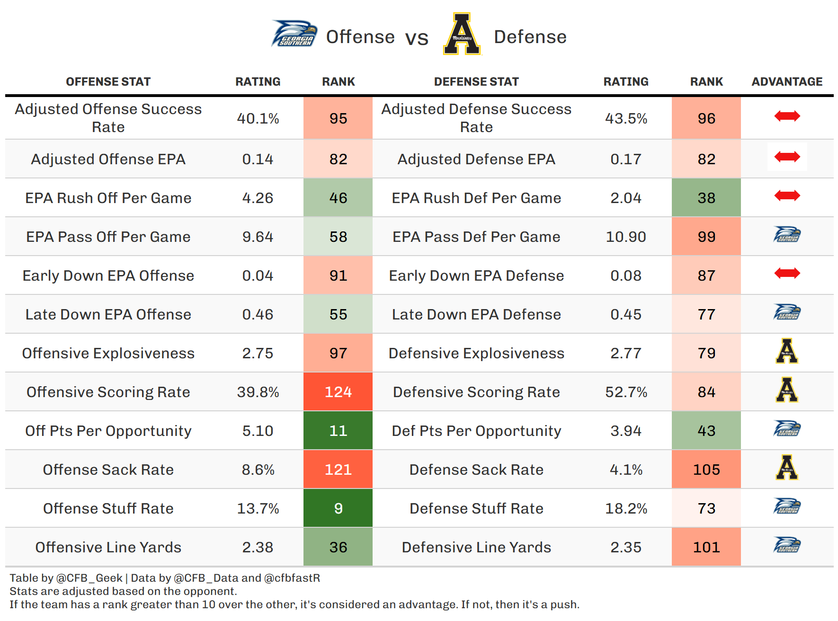Click the red push arrow for Adjusted Offense EPA
The height and width of the screenshot is (621, 838).
787,157
